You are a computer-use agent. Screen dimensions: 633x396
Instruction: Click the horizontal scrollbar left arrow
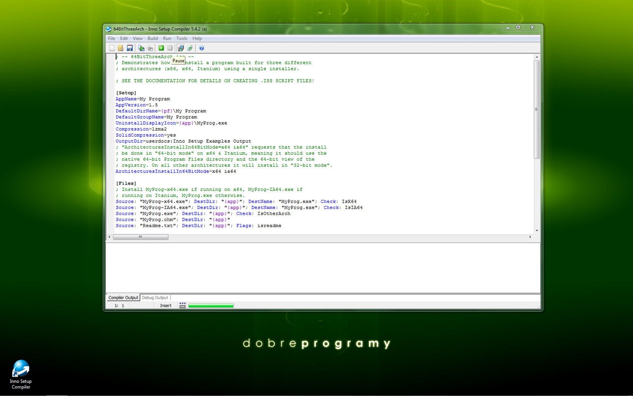tap(110, 237)
